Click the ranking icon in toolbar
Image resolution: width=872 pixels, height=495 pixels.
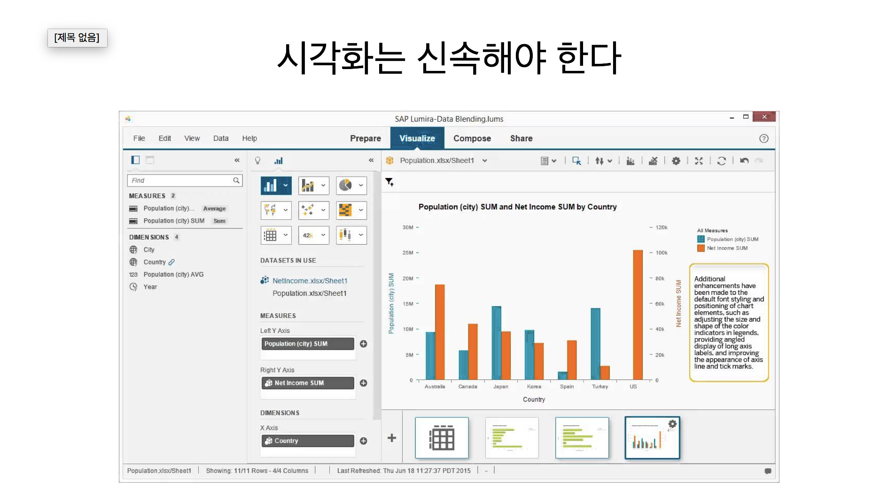coord(631,161)
